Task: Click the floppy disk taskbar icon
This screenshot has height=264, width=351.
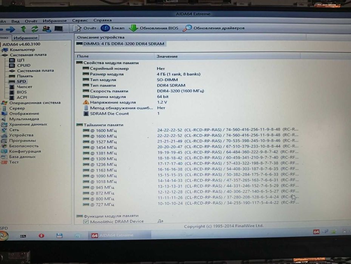Action: point(59,235)
